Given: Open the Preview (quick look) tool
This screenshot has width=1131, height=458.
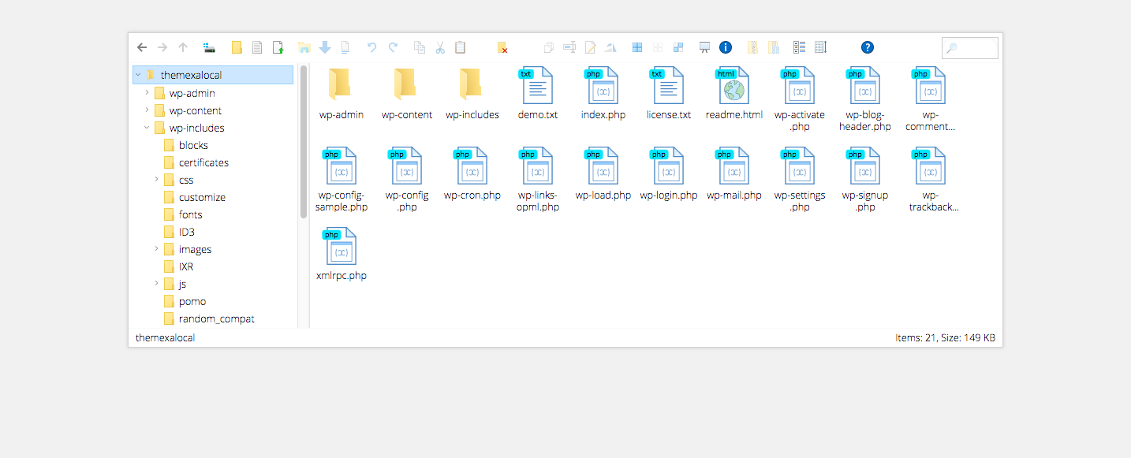Looking at the screenshot, I should tap(704, 47).
